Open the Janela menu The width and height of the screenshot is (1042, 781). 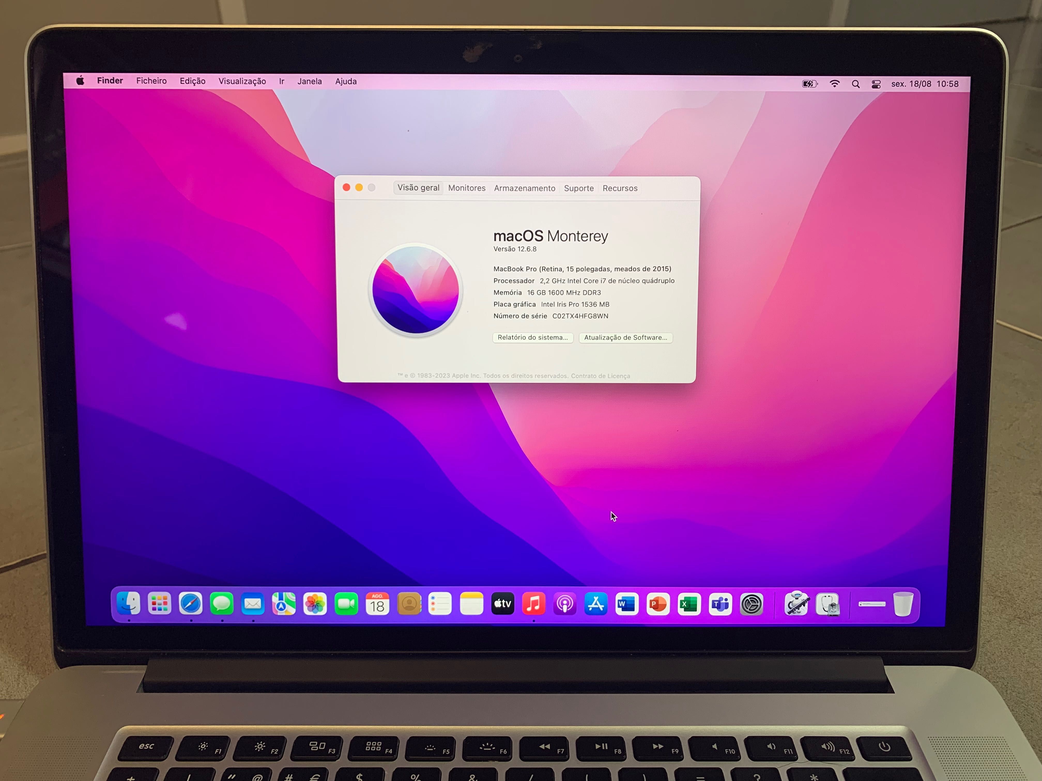pos(310,81)
